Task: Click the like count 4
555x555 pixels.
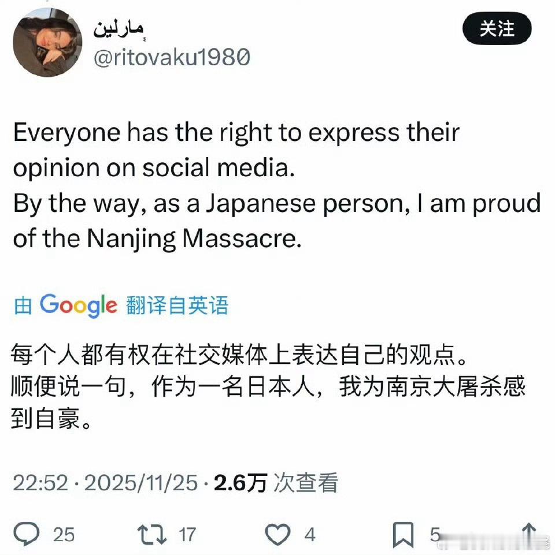Action: click(x=310, y=534)
